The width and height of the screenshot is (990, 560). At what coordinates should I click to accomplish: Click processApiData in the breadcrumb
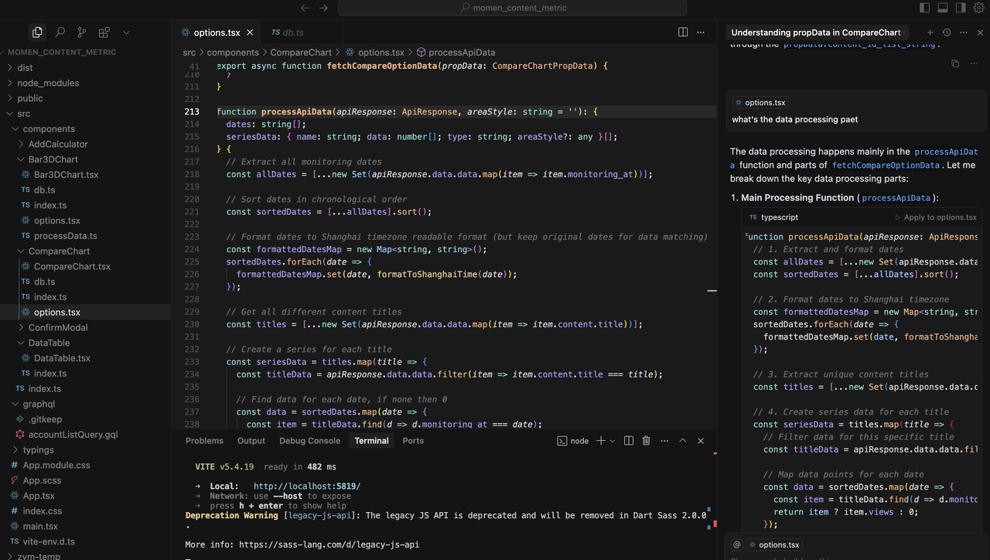coord(462,53)
